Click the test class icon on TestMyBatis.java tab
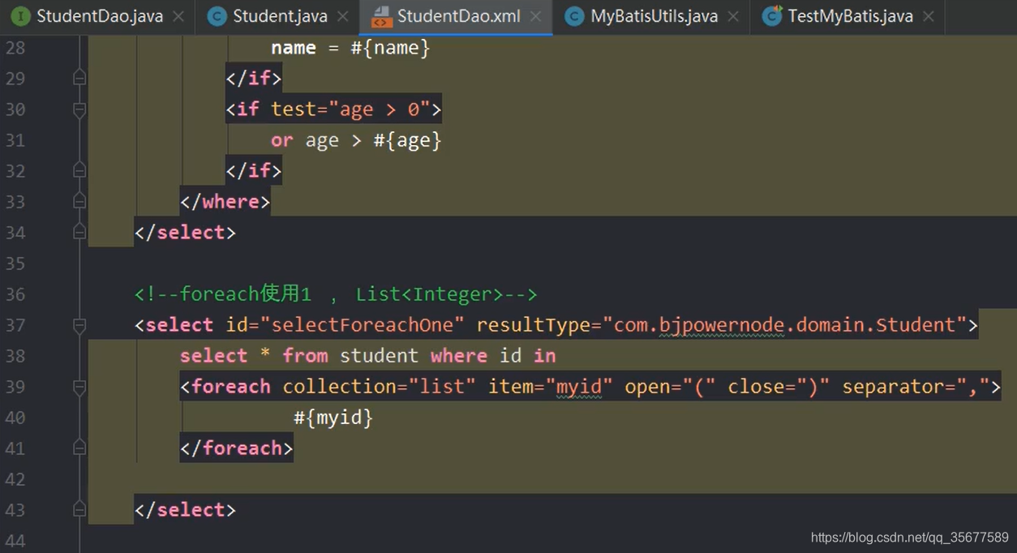 point(771,15)
